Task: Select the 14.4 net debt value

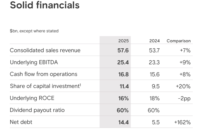Action: pos(123,122)
